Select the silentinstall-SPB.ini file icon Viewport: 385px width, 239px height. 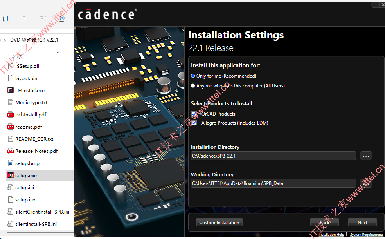(10, 224)
